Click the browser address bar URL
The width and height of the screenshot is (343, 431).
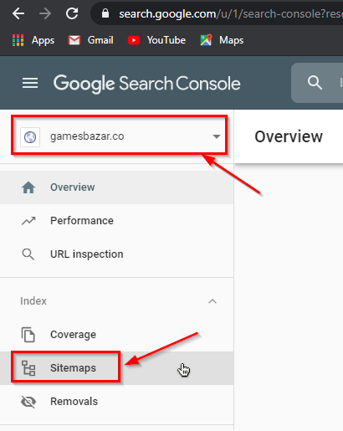[231, 13]
